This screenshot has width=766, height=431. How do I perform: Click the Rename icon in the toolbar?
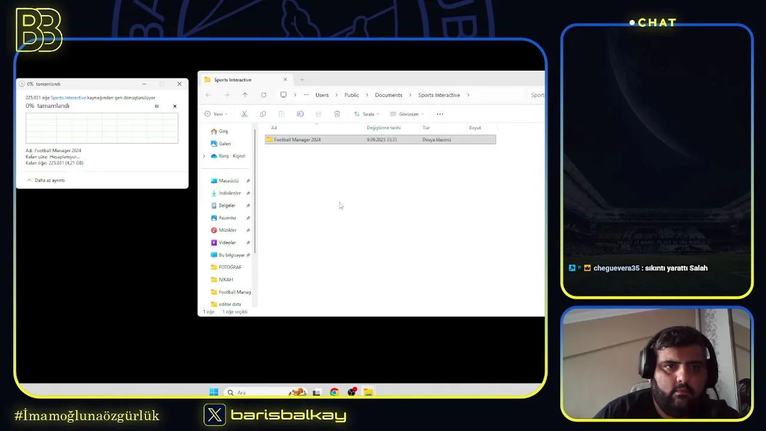[x=300, y=114]
